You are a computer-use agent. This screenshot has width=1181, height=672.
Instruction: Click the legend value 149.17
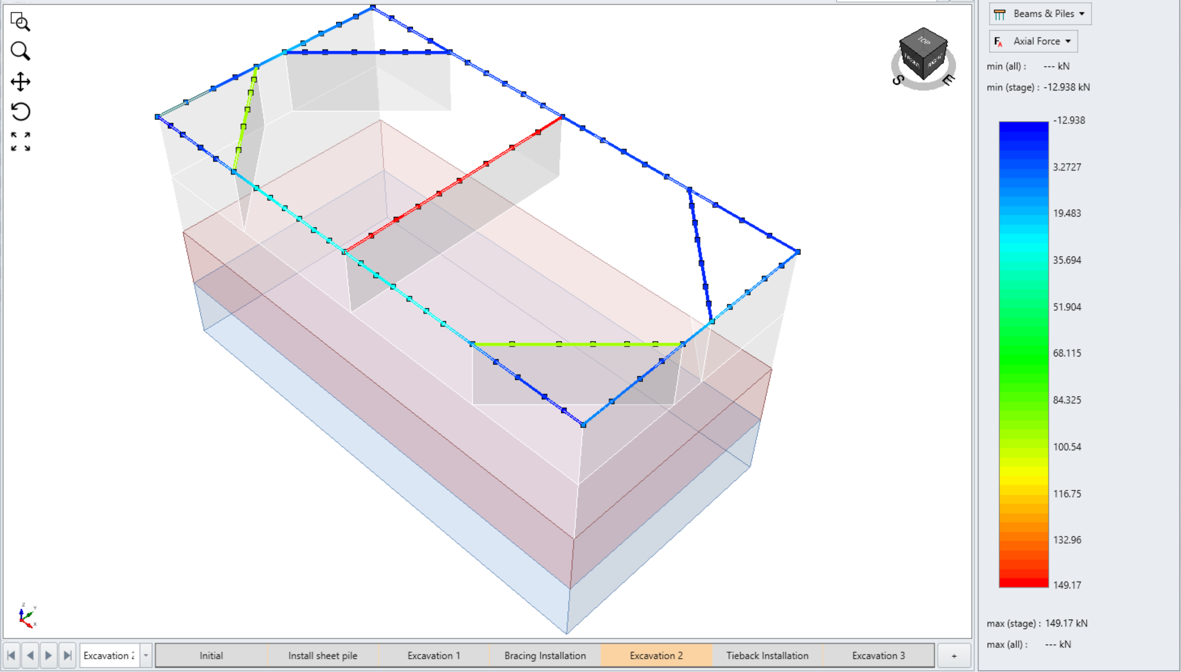coord(1067,585)
